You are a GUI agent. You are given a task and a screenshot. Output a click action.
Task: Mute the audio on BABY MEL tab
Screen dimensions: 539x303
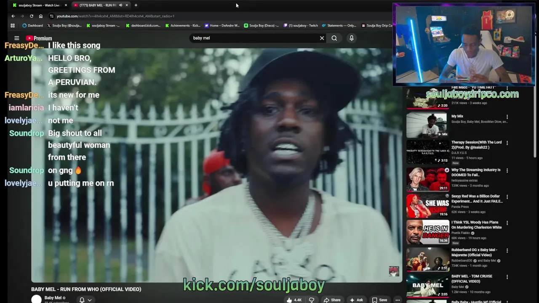click(120, 5)
